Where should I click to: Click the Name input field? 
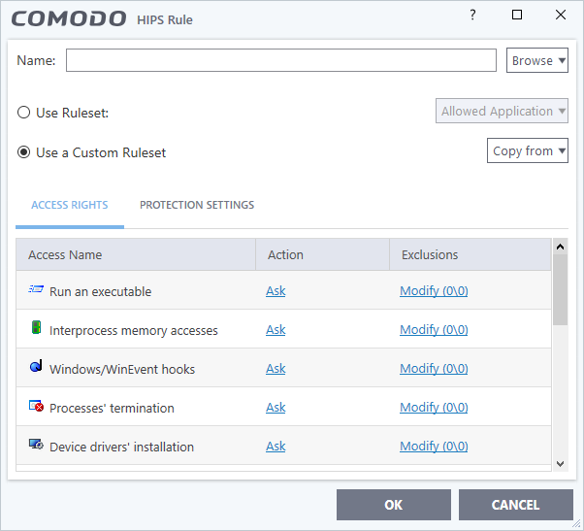[x=281, y=60]
